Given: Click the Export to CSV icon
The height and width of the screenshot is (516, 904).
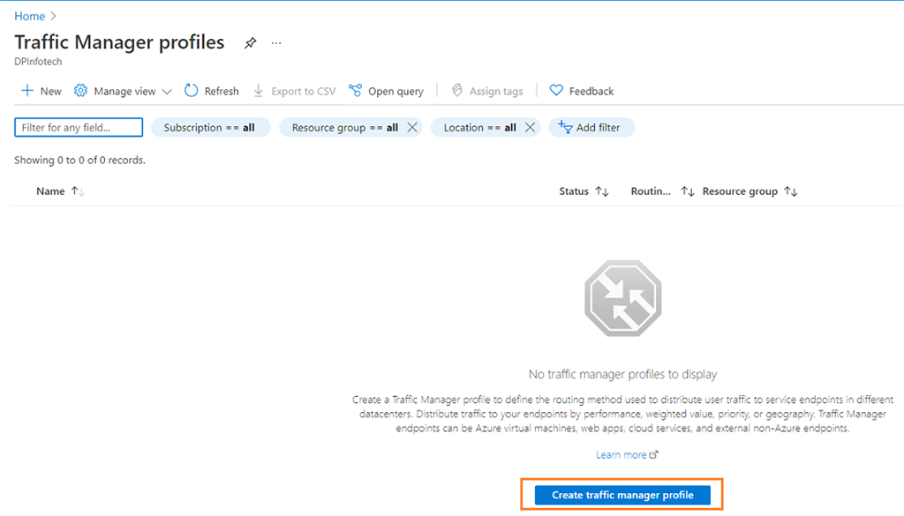Looking at the screenshot, I should pyautogui.click(x=293, y=90).
